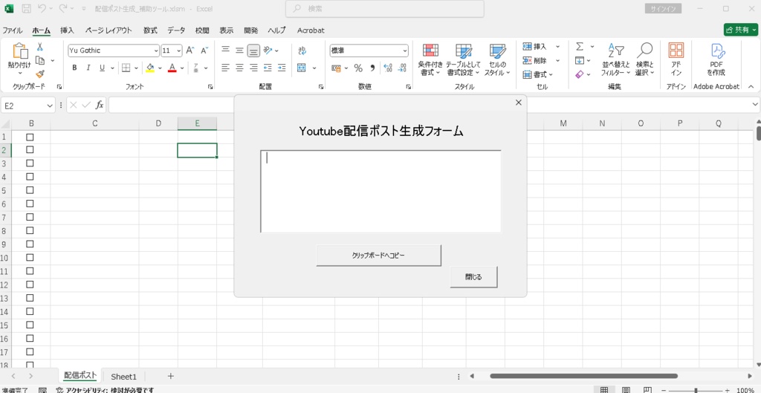Screen dimensions: 761x393
Task: Click Increase Decimal icon
Action: (388, 68)
